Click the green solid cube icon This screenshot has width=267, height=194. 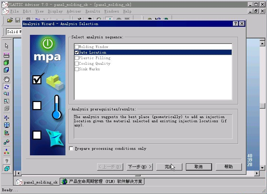point(7,62)
